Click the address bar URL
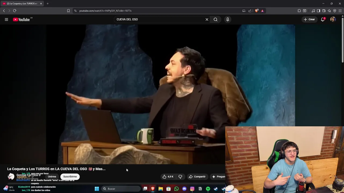The width and height of the screenshot is (344, 193). (x=105, y=11)
